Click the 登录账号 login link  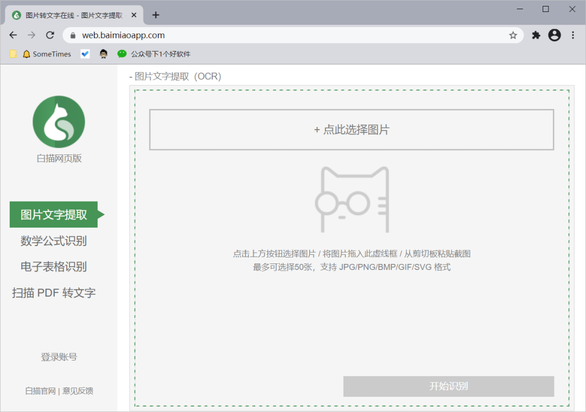pos(59,357)
